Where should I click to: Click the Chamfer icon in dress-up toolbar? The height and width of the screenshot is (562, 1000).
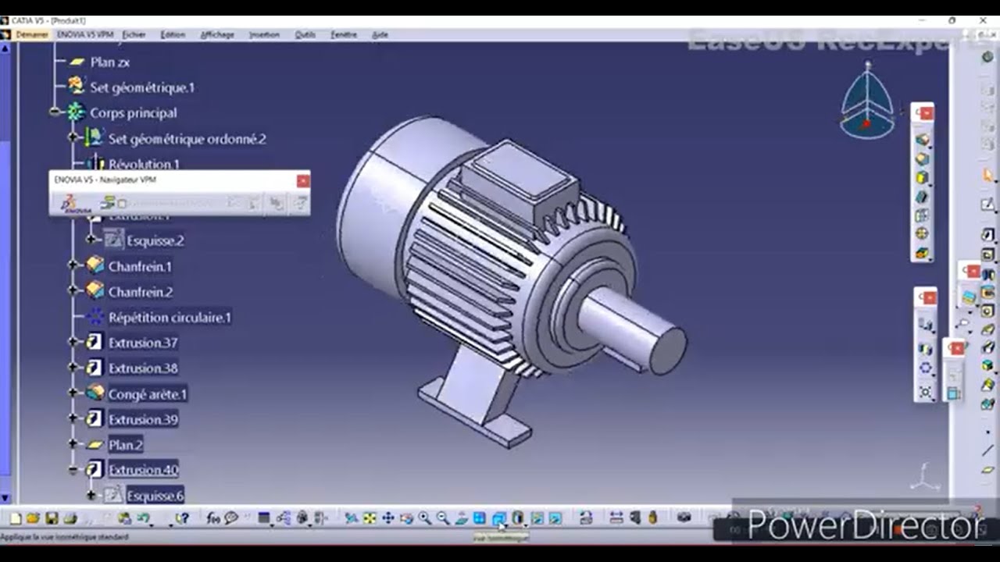(923, 159)
